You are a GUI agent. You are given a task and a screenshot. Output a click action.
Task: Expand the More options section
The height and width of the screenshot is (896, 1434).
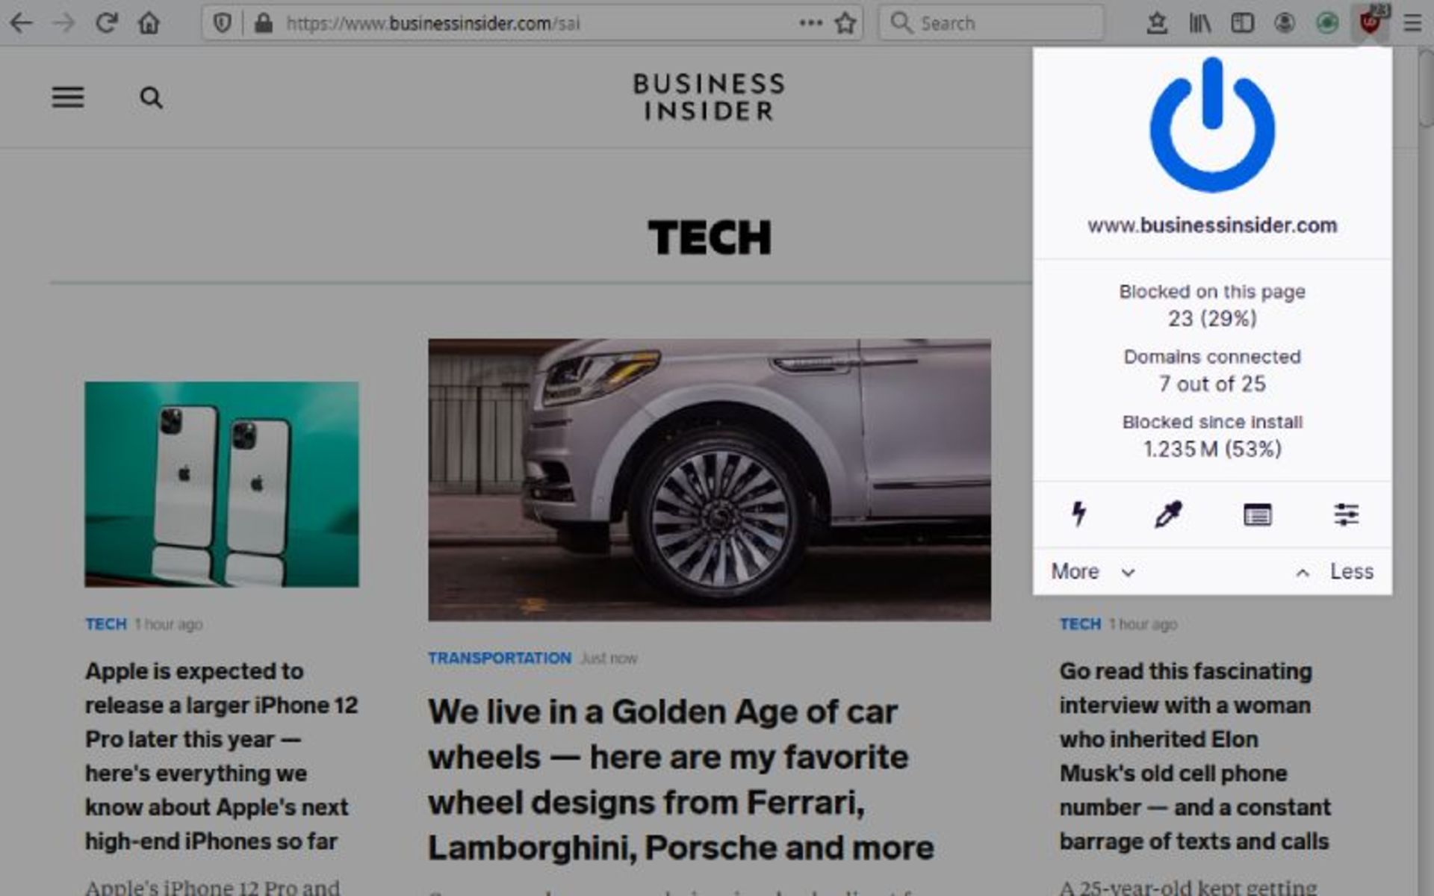pyautogui.click(x=1091, y=571)
